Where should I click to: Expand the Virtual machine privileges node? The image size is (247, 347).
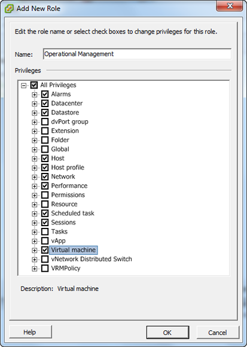34,250
